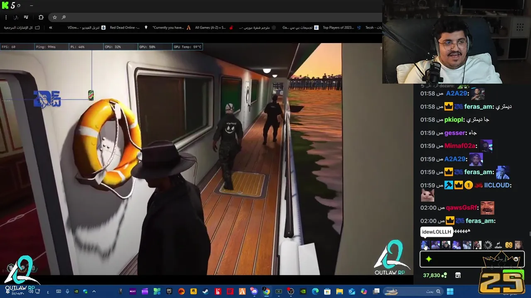Open the Morse code translator bookmark

point(257,27)
